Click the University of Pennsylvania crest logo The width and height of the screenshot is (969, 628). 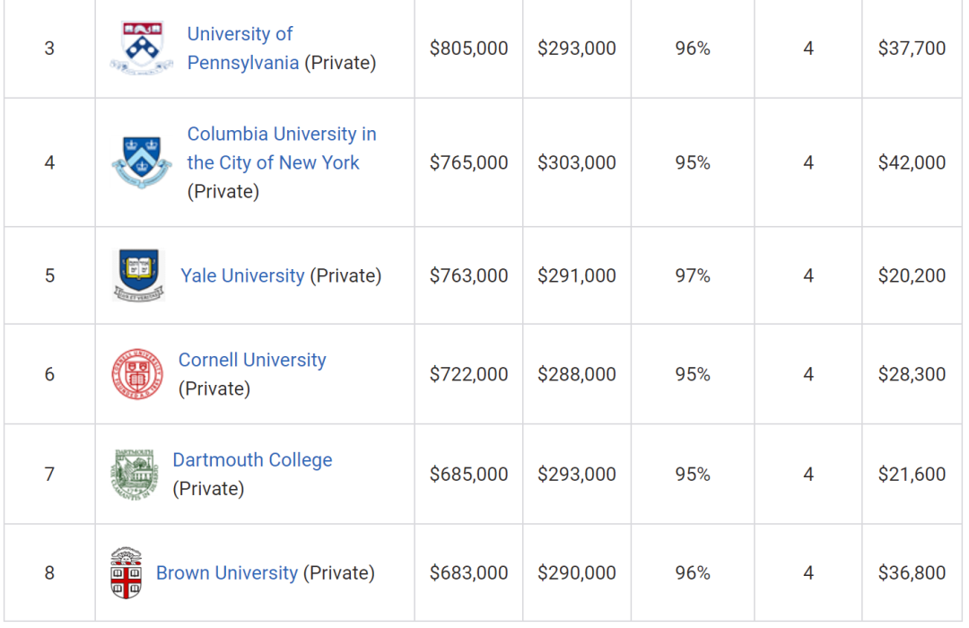point(142,48)
